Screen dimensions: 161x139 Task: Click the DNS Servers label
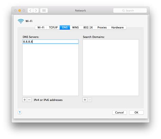click(x=31, y=37)
